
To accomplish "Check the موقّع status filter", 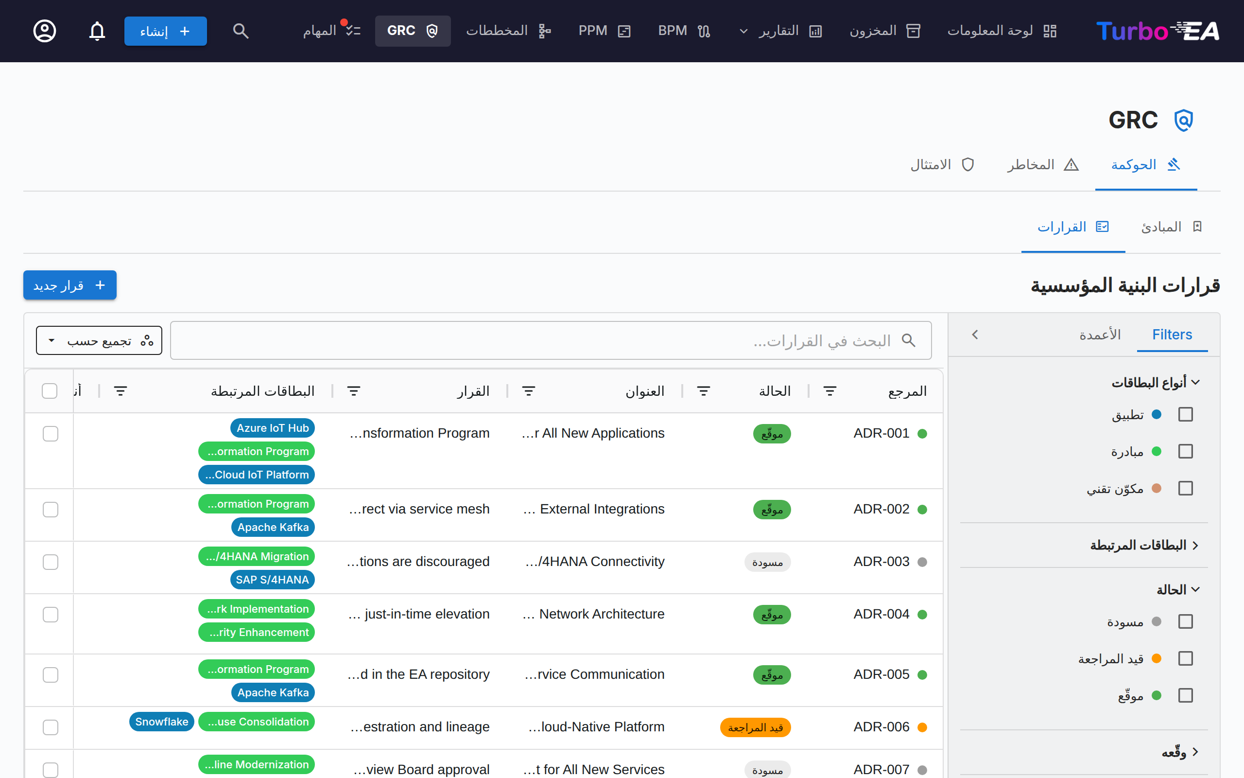I will [1185, 695].
